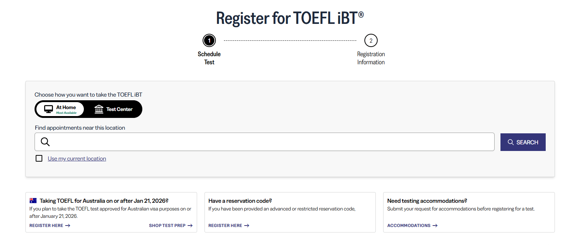Open the Shop Test Prep link

click(167, 226)
